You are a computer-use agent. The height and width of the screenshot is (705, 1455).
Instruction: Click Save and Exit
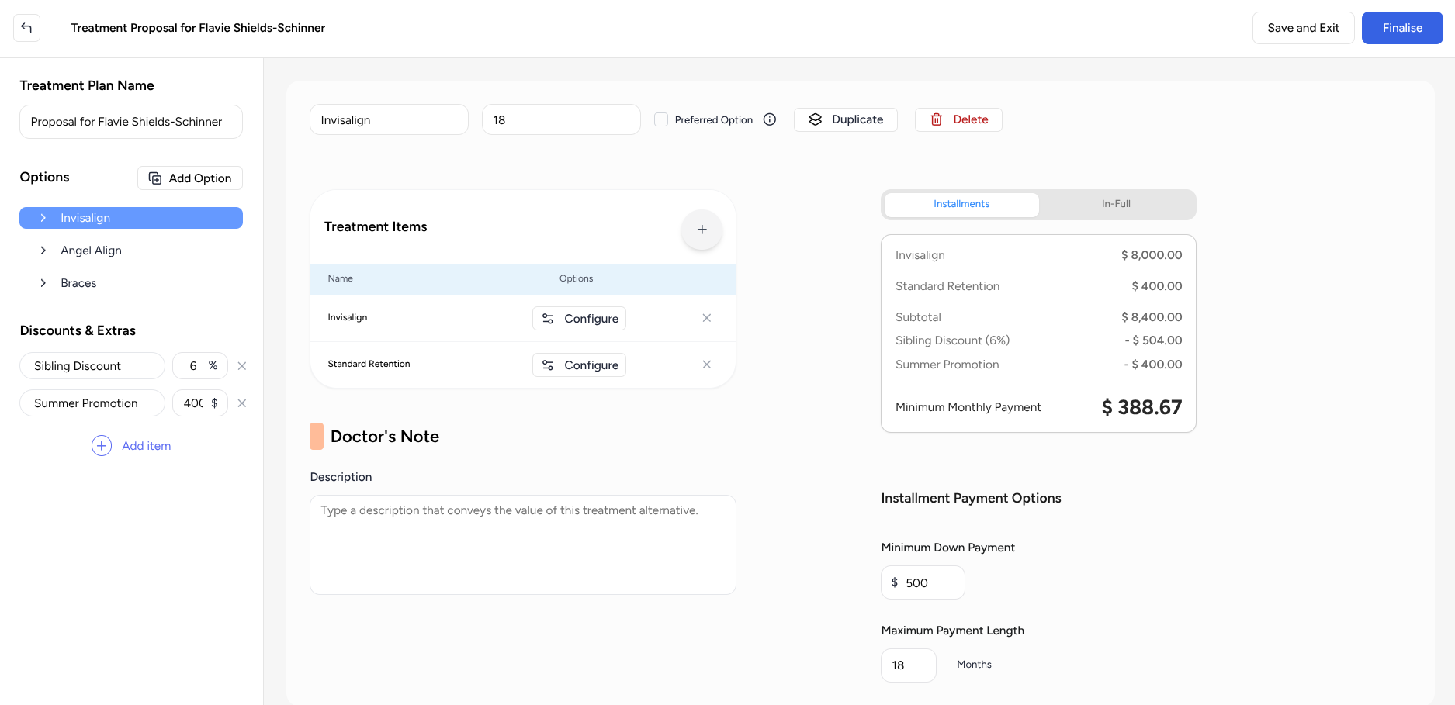[1303, 27]
